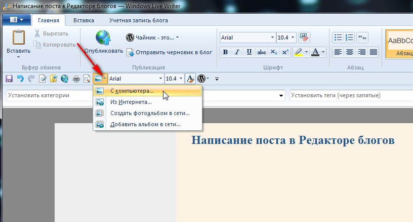This screenshot has width=413, height=222.
Task: Click the post title Написание поста в Редакторе блогов
Action: 293,140
